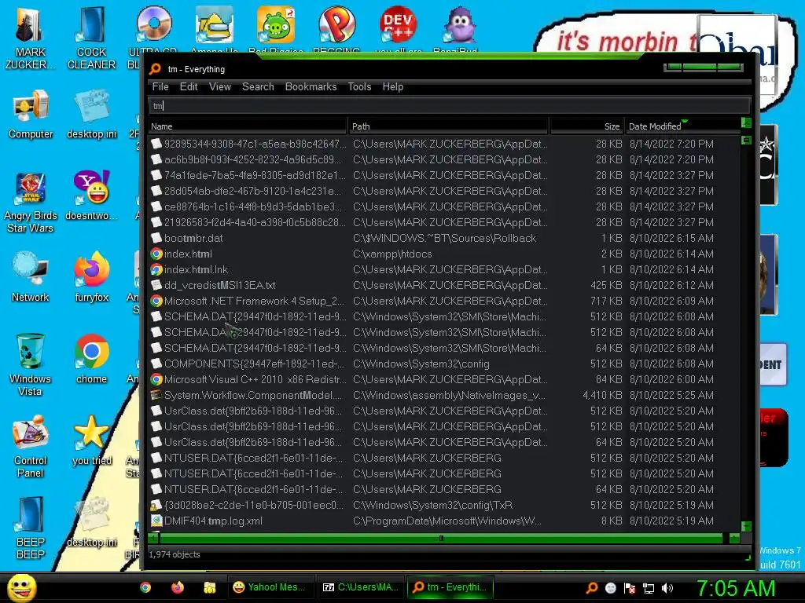The image size is (805, 603).
Task: Click the Everything tray icon
Action: 592,587
